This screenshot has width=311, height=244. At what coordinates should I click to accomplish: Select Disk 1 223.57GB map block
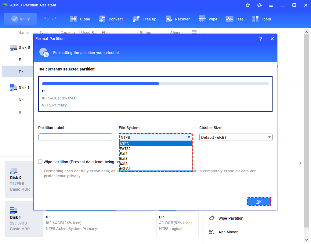click(24, 219)
